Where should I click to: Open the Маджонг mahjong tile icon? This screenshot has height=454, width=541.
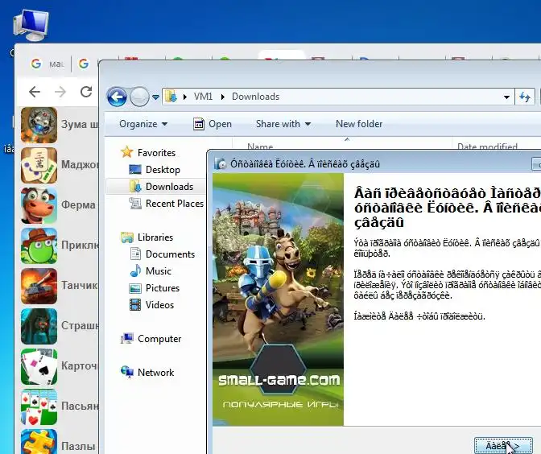pos(39,165)
